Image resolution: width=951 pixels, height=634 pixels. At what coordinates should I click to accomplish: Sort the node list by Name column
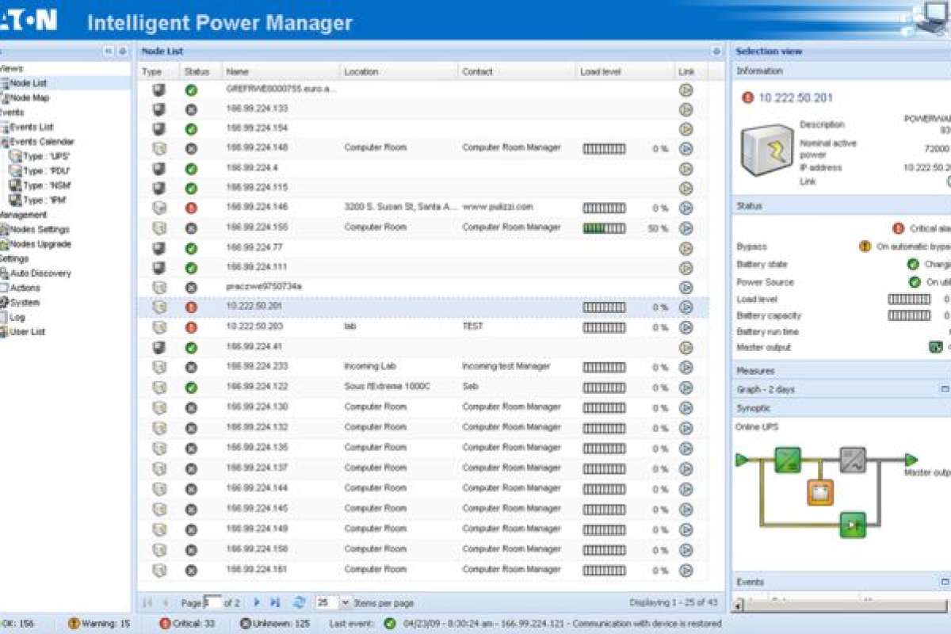tap(238, 71)
